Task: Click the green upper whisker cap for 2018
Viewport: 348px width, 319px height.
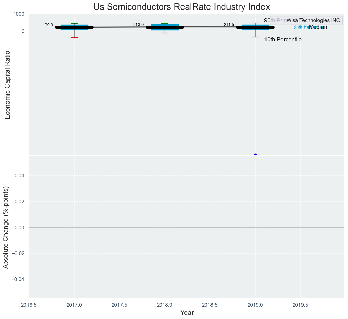Action: [165, 24]
